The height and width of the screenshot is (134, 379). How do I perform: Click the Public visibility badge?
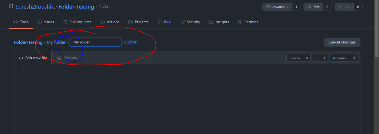coord(103,6)
